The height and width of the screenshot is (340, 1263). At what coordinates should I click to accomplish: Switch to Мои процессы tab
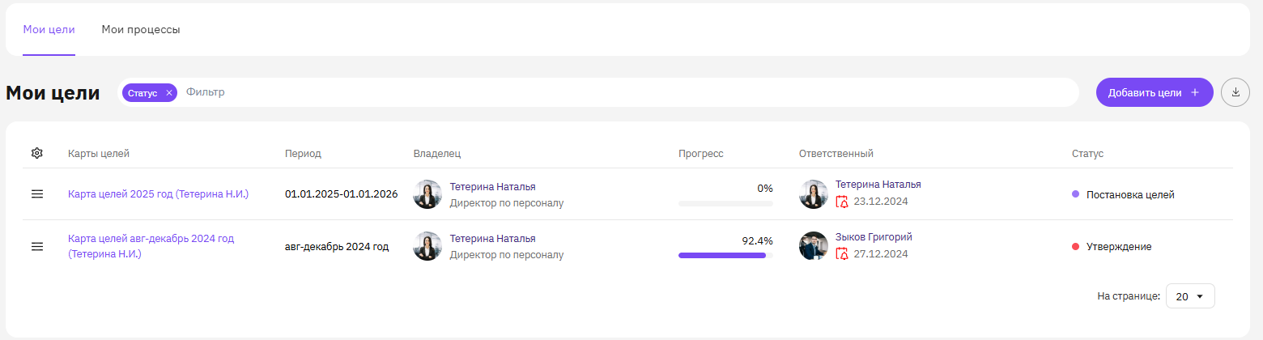click(141, 30)
